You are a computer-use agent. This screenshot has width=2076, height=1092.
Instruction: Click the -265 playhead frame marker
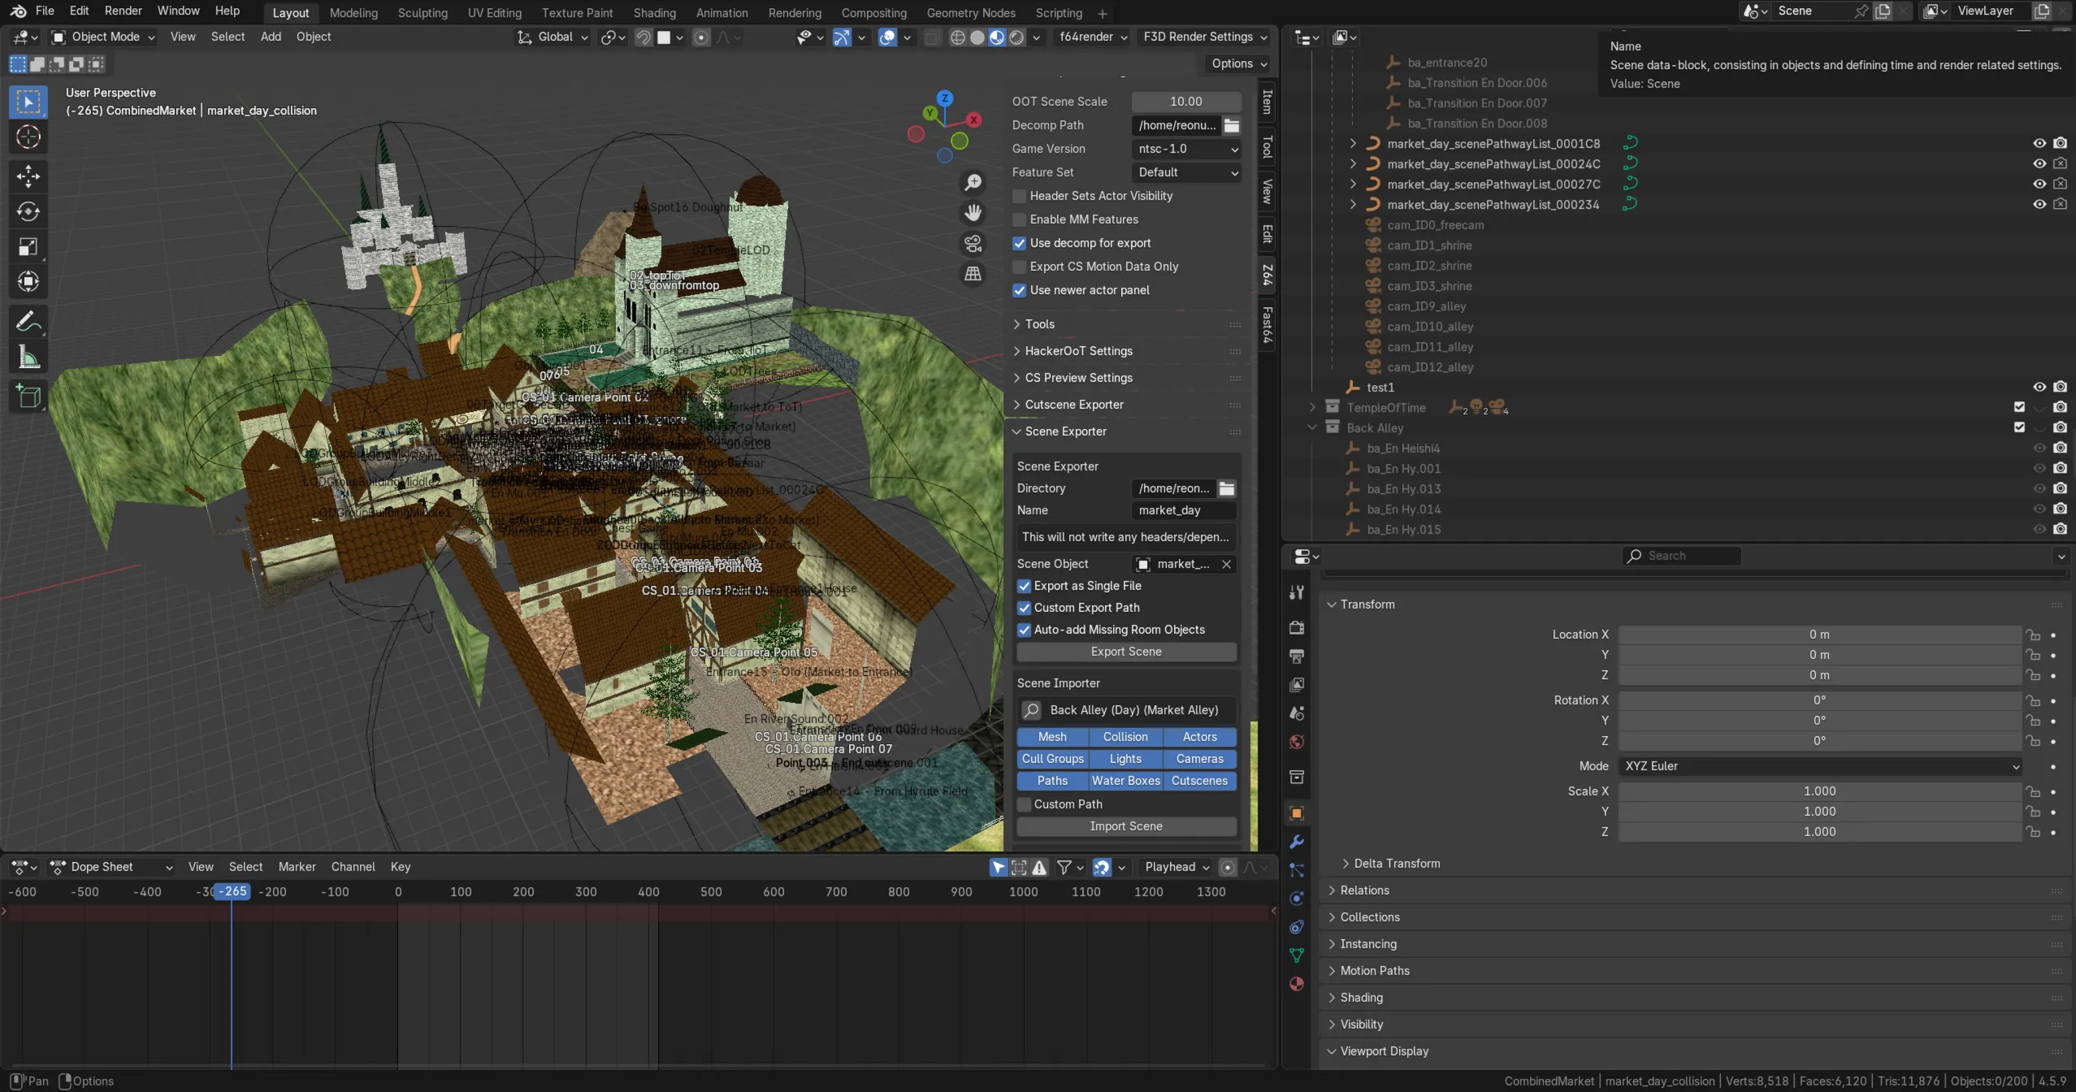coord(232,892)
